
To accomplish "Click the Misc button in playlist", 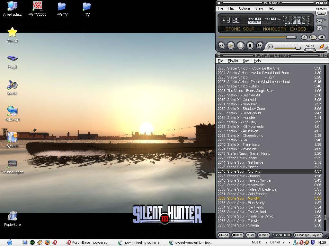I will coord(263,235).
